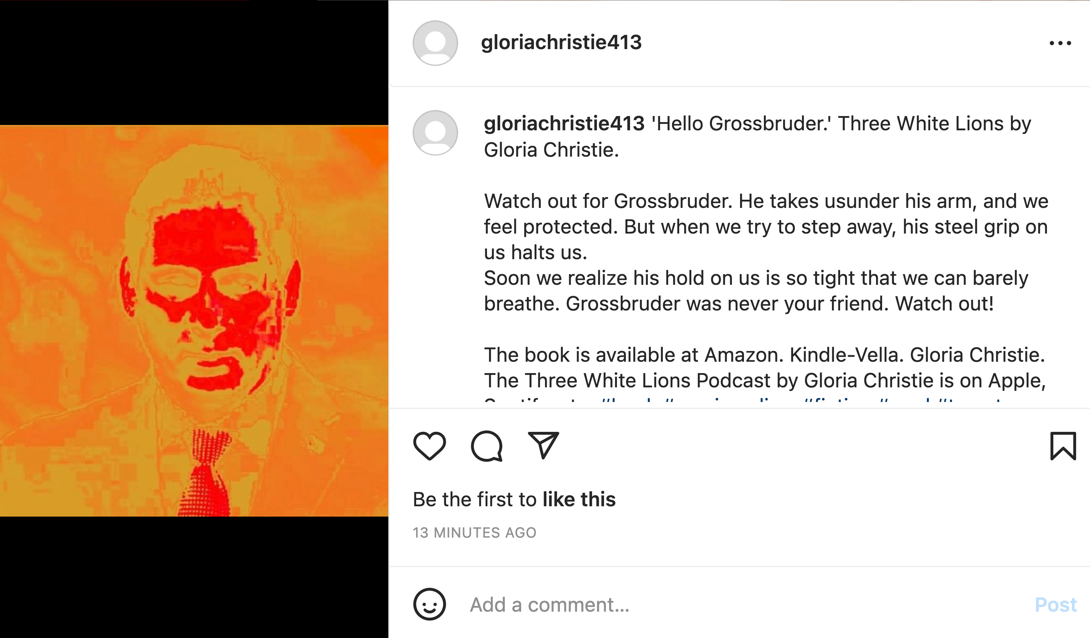Open the three-dot more options menu
The image size is (1090, 638).
point(1060,43)
